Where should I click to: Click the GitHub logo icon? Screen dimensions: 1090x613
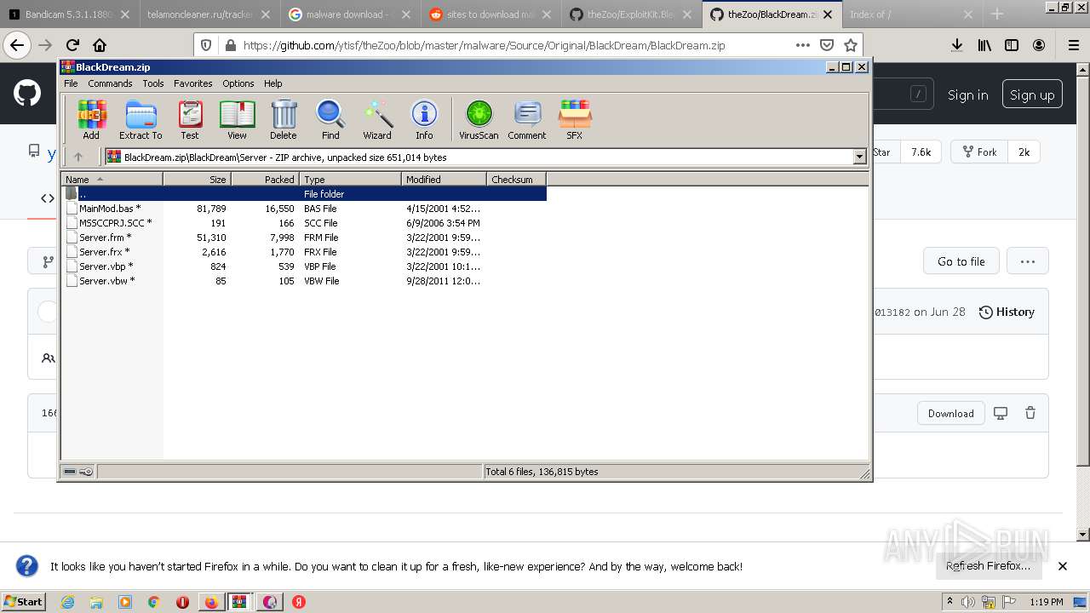27,93
